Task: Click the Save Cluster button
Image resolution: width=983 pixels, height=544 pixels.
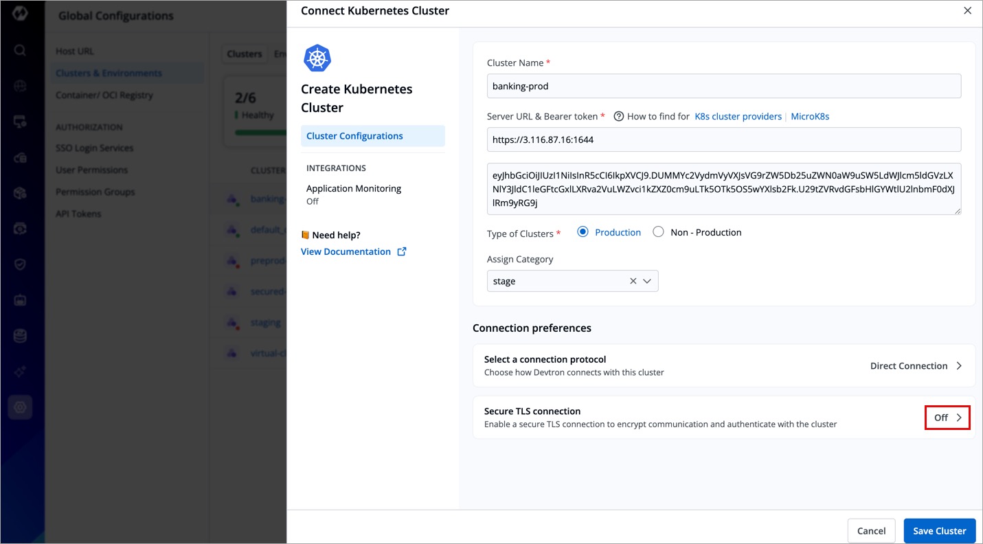Action: coord(939,531)
